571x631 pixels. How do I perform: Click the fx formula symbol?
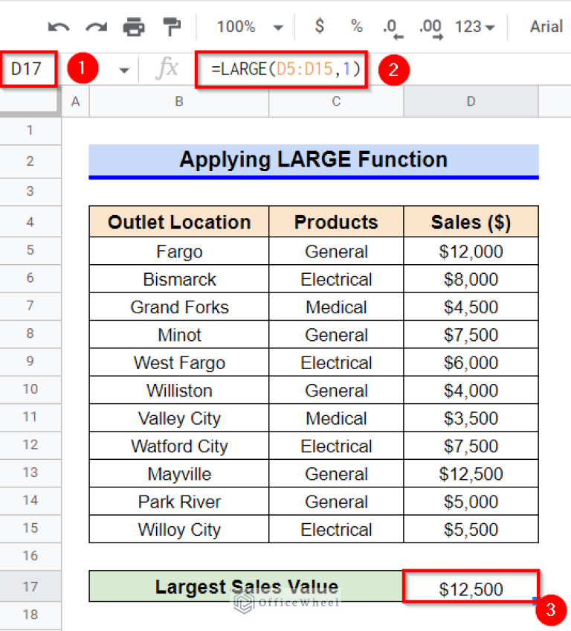click(167, 68)
